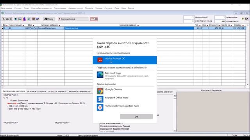Open the Каталог menu
The image size is (250, 140).
18,8
